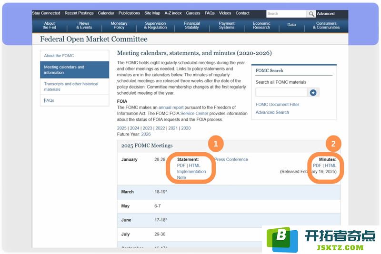Open Transcripts and other historical materials
Viewport: 381px width, 254px height.
[75, 87]
